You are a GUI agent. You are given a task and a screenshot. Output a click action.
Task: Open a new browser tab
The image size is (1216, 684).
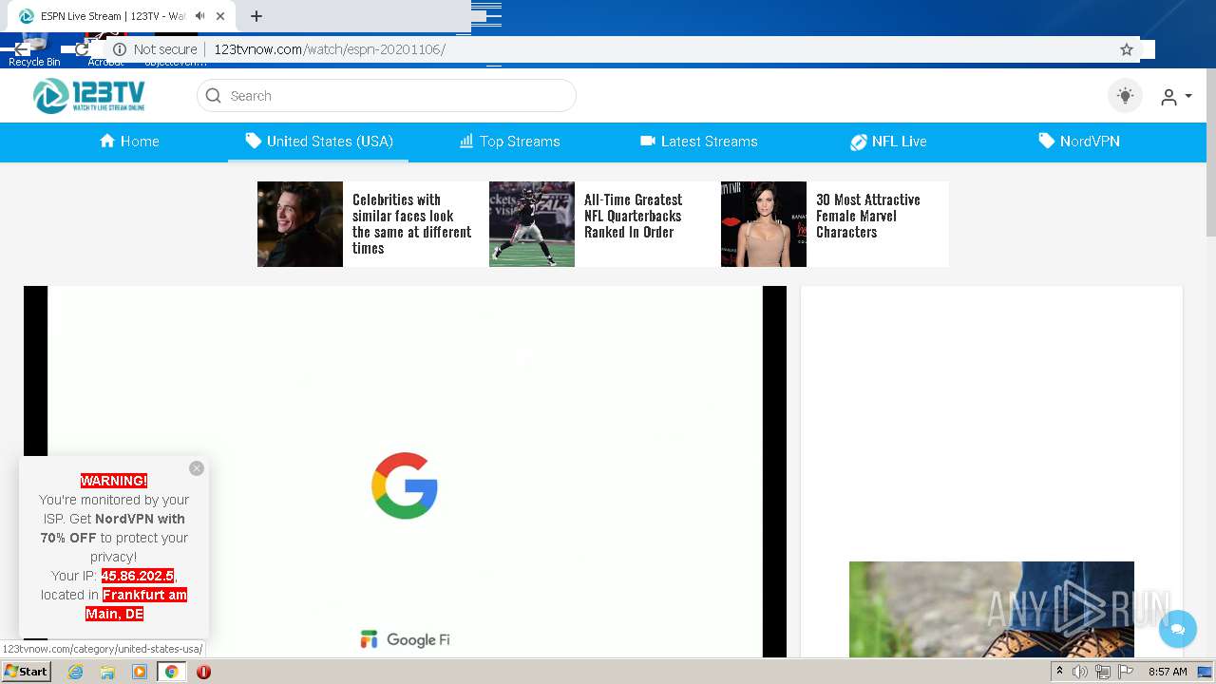256,16
